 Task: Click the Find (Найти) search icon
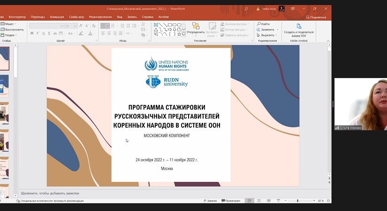pos(258,24)
